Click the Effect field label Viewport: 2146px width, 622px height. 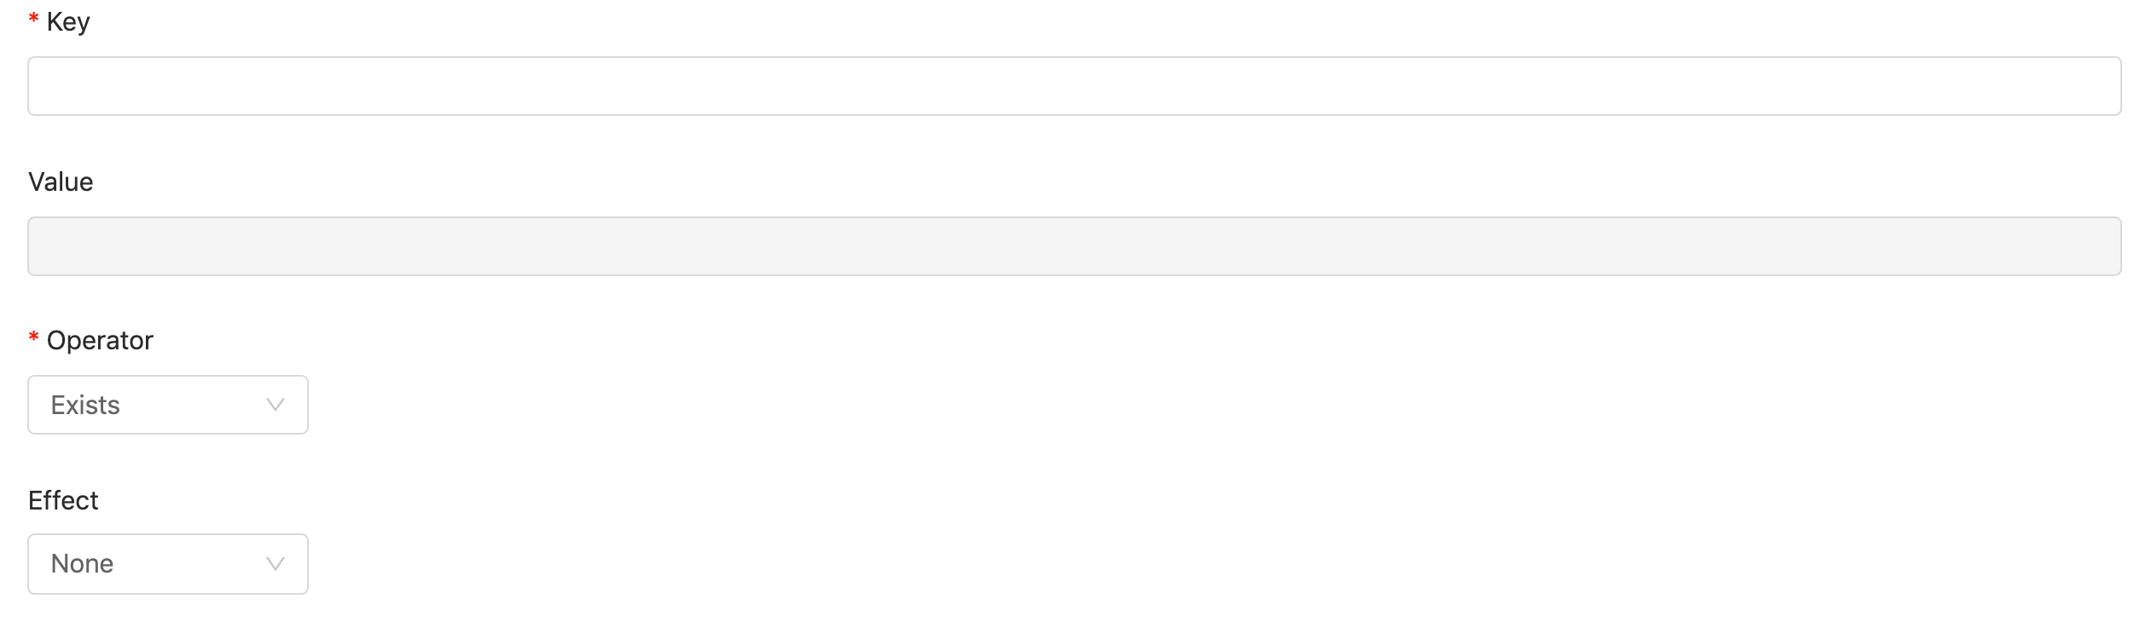click(x=63, y=500)
